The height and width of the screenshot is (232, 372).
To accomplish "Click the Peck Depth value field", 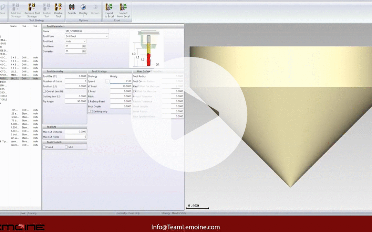I will (x=121, y=106).
